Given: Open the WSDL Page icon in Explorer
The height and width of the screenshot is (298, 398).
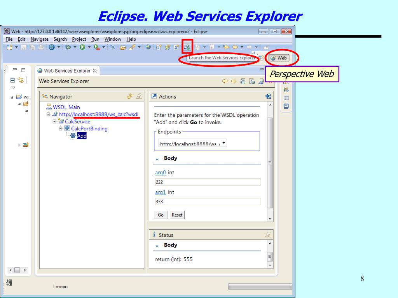Looking at the screenshot, I should tap(261, 81).
